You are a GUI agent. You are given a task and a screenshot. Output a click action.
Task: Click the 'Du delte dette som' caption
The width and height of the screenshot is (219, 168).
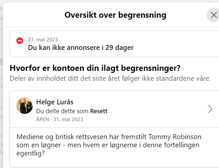[62, 111]
